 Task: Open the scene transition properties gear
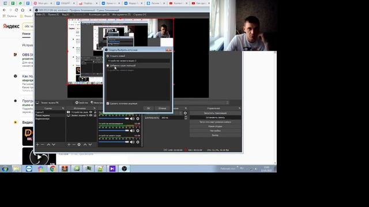185,113
